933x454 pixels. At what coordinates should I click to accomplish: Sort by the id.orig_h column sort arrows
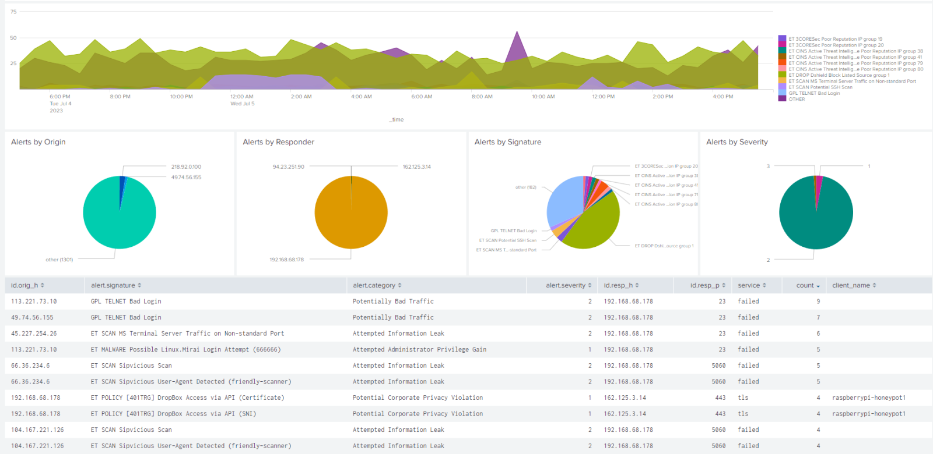click(x=43, y=285)
